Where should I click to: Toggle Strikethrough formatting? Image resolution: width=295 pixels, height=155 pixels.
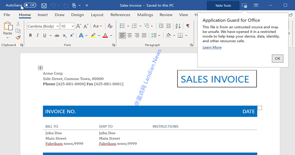(x=57, y=35)
